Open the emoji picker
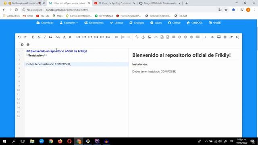 point(185,37)
